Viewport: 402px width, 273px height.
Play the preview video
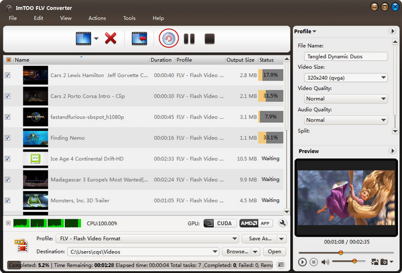302,262
